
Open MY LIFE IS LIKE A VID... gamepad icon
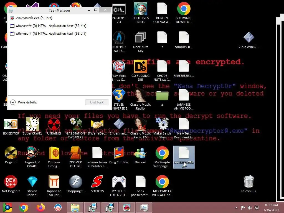119,186
